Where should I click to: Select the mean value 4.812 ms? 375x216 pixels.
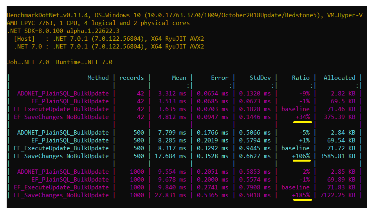click(x=172, y=117)
